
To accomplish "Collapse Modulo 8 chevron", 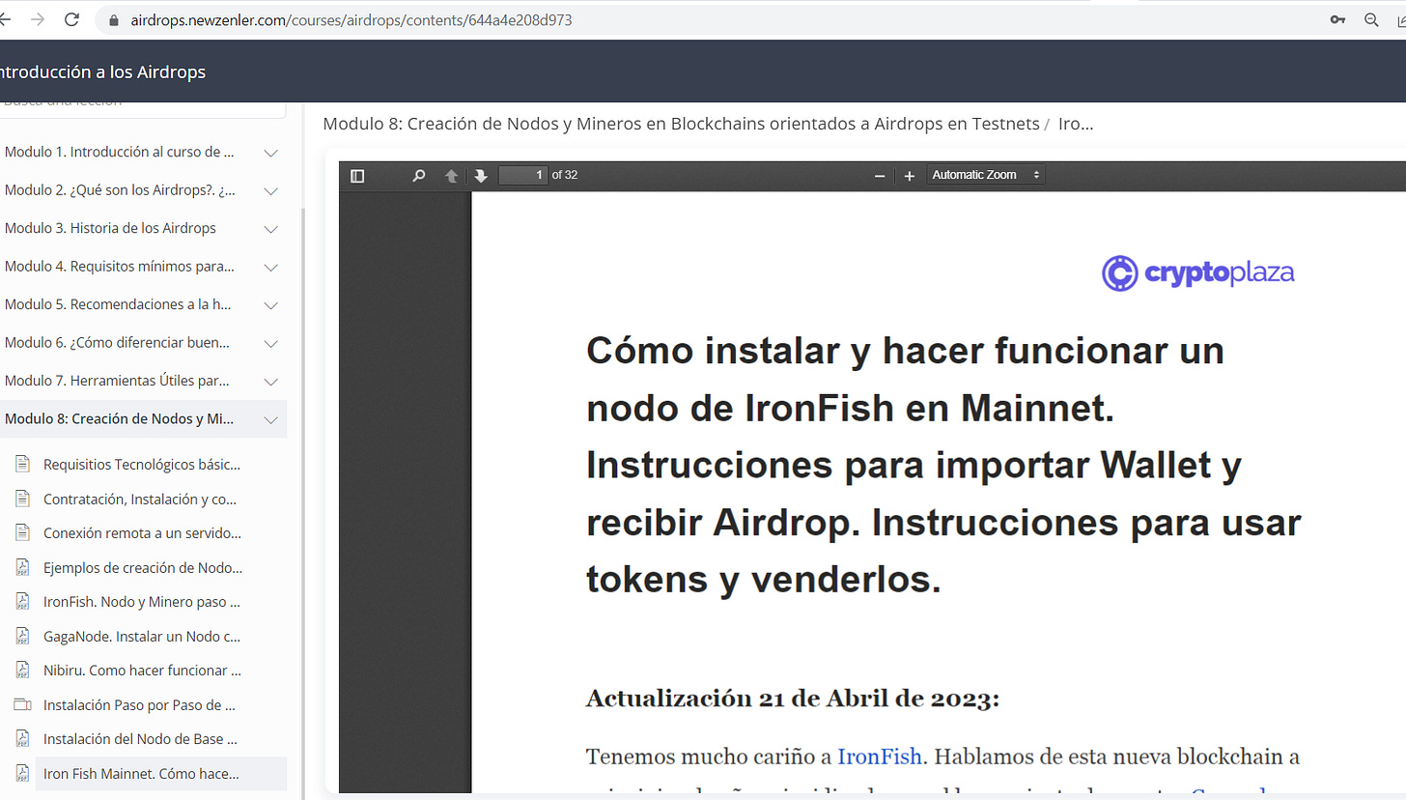I will point(271,419).
